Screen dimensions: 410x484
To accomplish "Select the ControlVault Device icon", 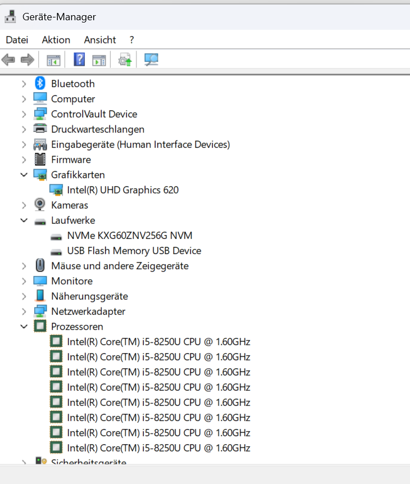I will pyautogui.click(x=40, y=114).
